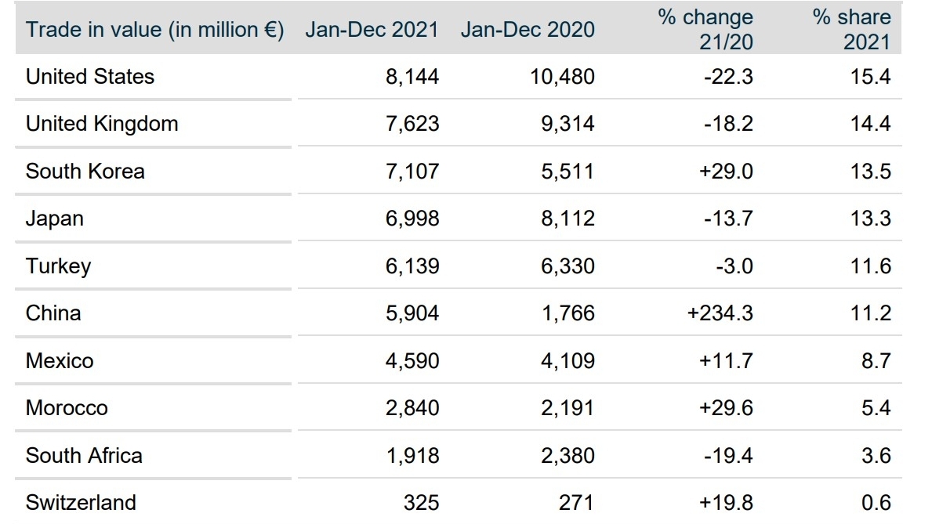The image size is (932, 524).
Task: Select Morocco's 2021 value 2,840
Action: 412,408
